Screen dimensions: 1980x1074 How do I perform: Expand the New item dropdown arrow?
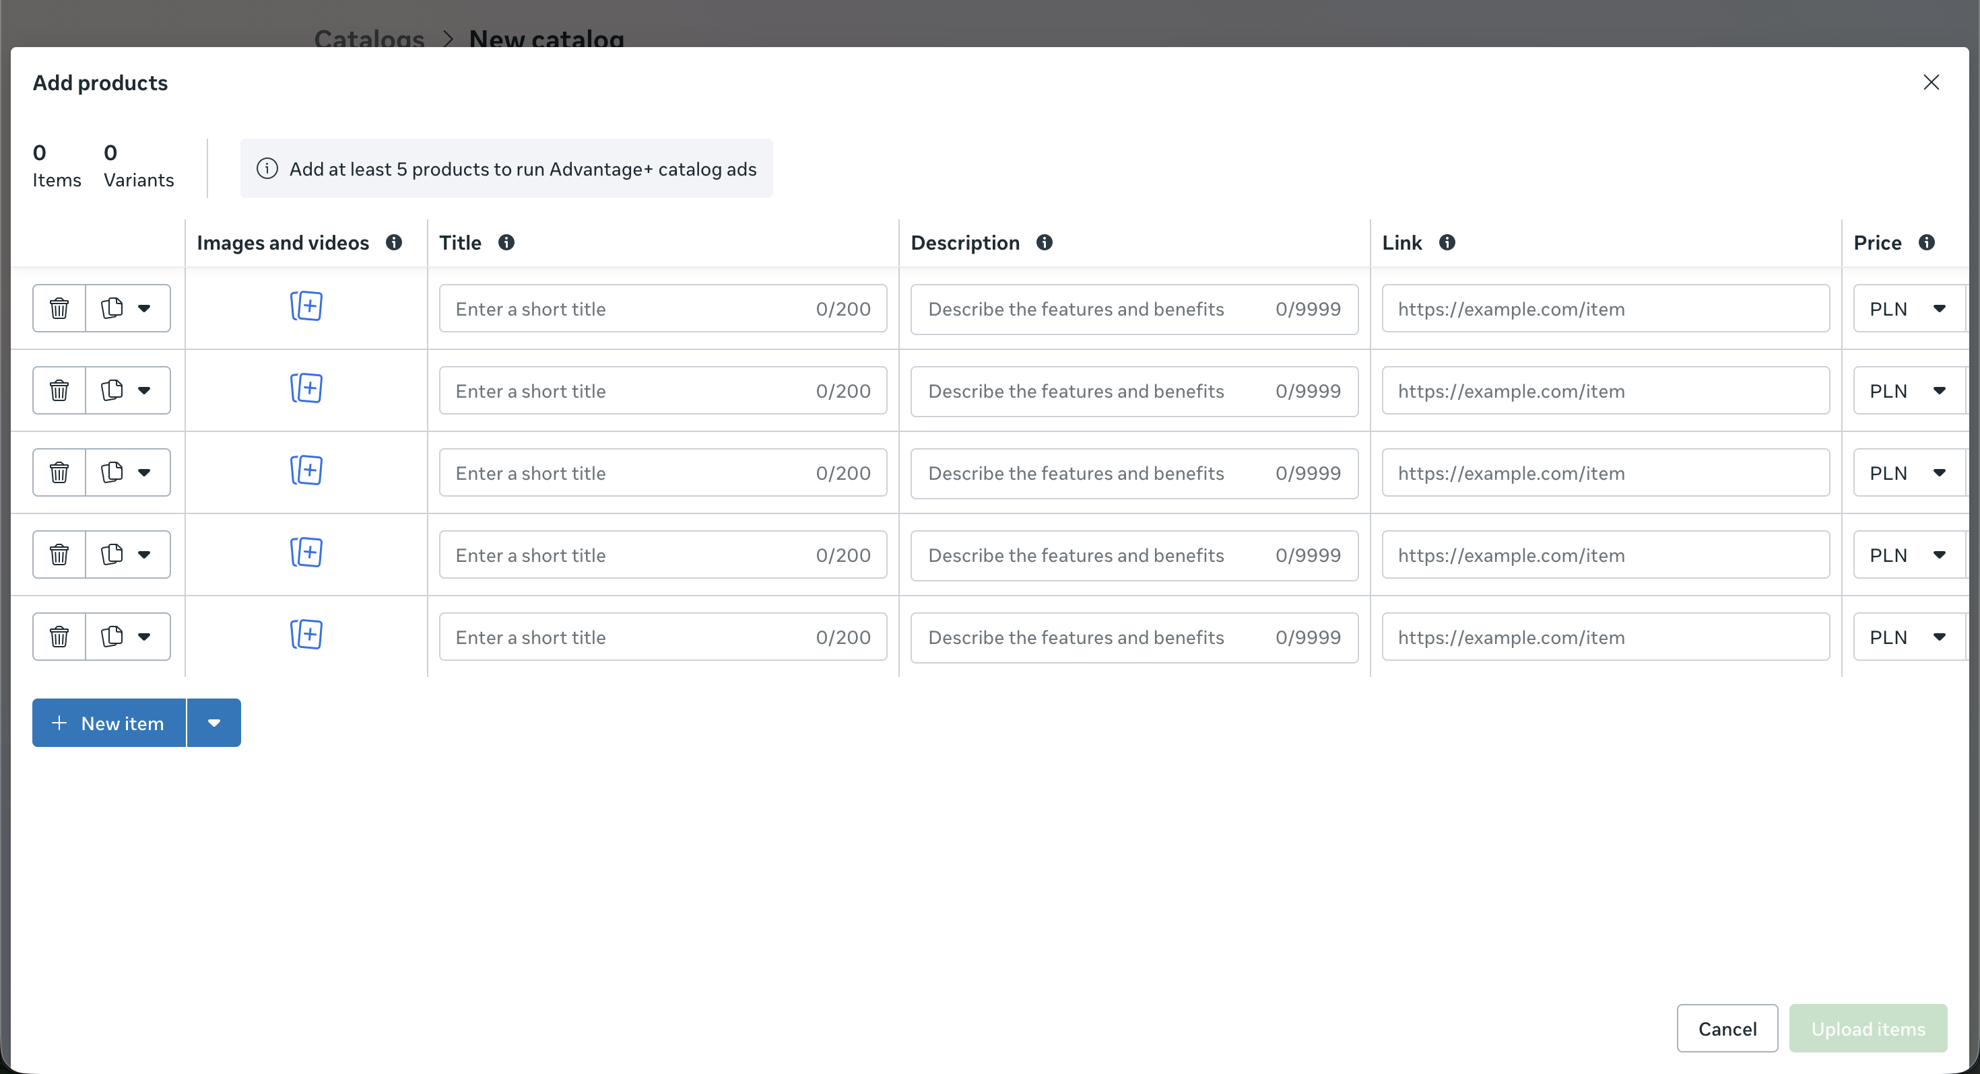tap(214, 723)
